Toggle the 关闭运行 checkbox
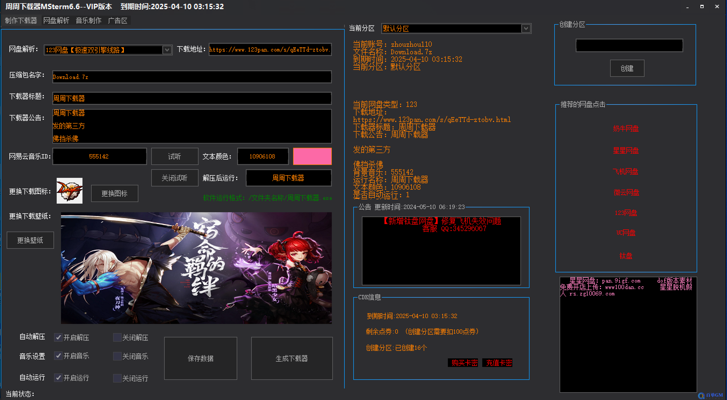 tap(117, 378)
